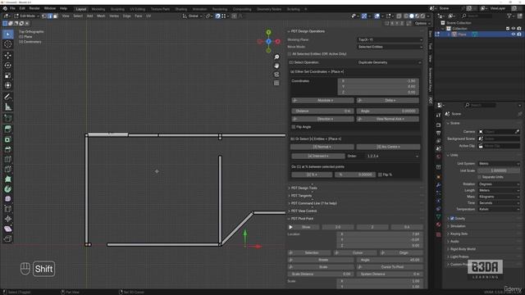Image resolution: width=525 pixels, height=295 pixels.
Task: Switch to the UV Editing workspace tab
Action: point(138,9)
